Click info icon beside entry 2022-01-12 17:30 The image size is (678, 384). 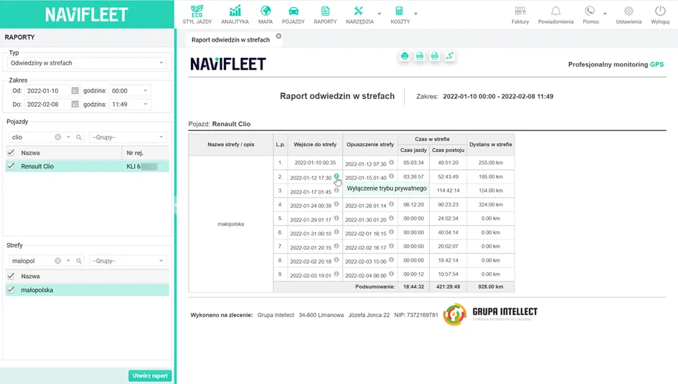click(336, 176)
